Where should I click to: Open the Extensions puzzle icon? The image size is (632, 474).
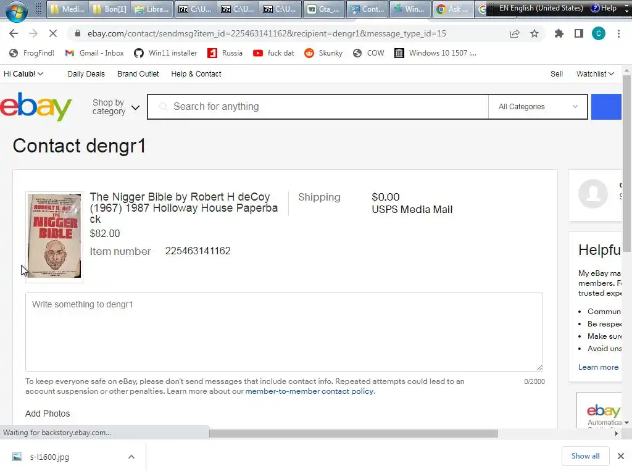(x=559, y=34)
